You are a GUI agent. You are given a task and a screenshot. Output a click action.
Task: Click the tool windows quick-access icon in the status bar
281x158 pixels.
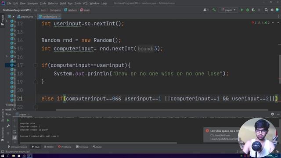[3, 151]
